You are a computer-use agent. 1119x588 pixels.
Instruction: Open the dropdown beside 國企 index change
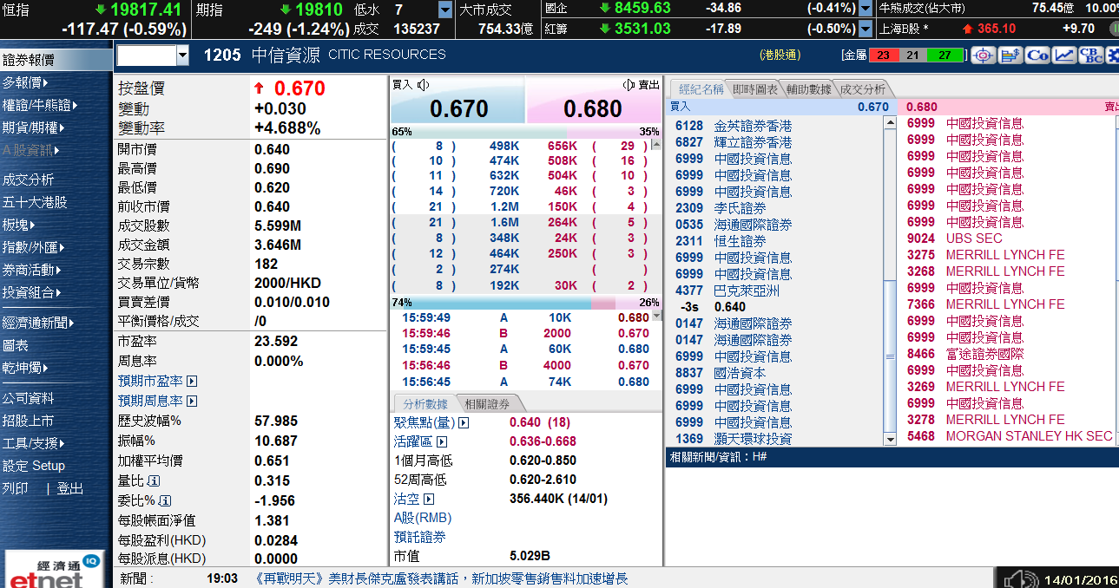point(866,10)
